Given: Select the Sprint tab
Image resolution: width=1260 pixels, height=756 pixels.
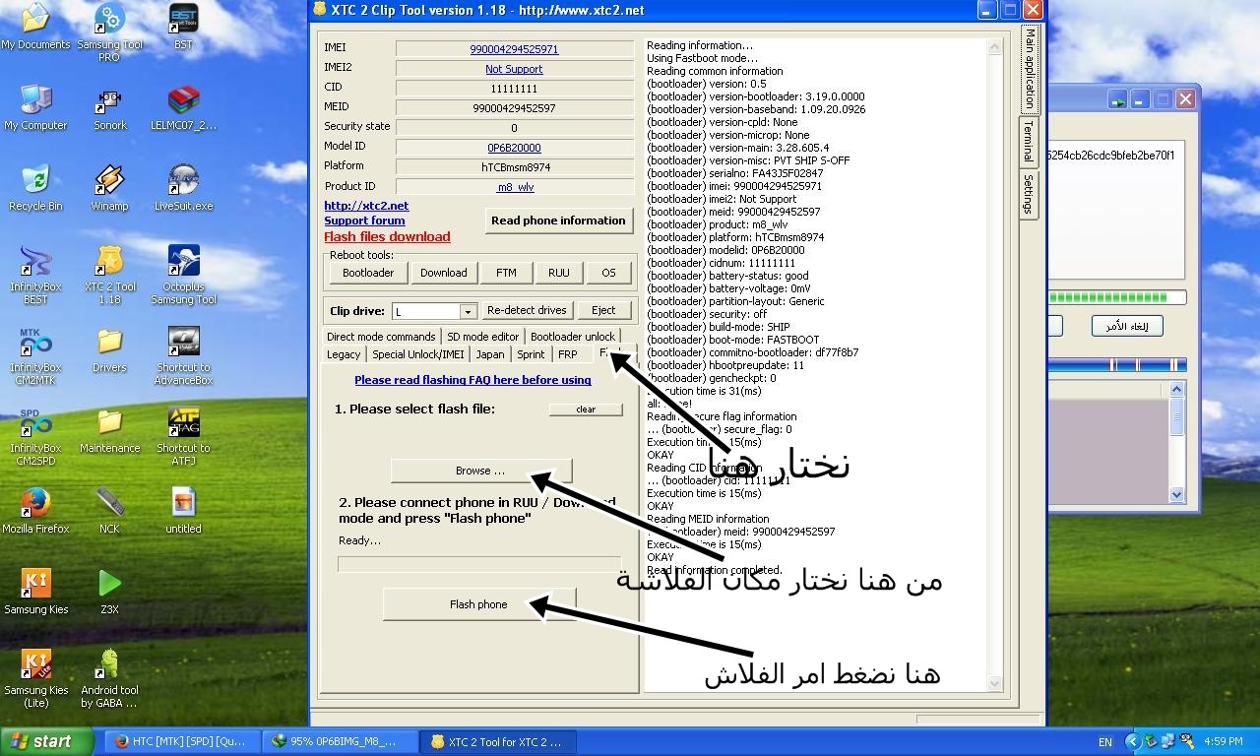Looking at the screenshot, I should (x=531, y=354).
